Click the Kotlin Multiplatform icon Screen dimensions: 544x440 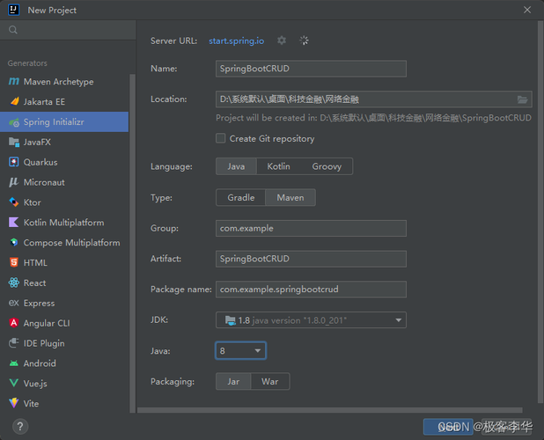tap(14, 223)
